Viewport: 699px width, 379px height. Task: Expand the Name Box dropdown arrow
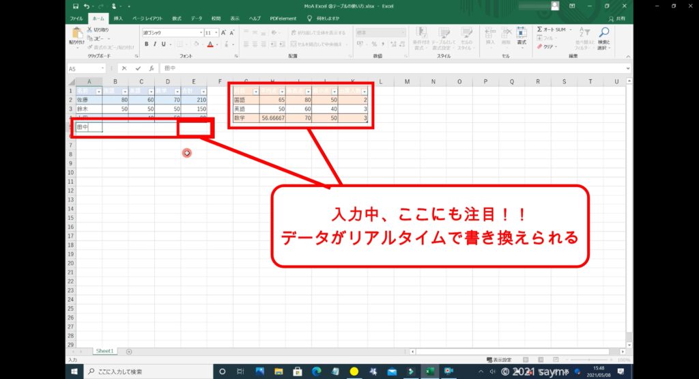point(103,68)
